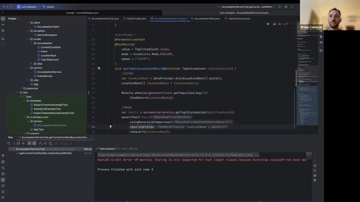Run the AccuweatherServiceTest configuration
This screenshot has height=202, width=360.
(280, 7)
